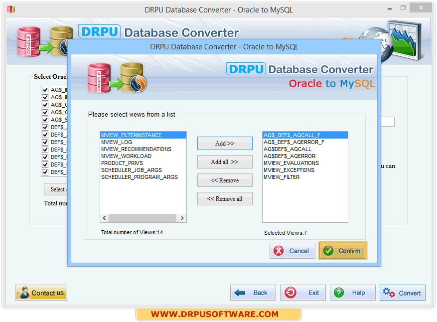Toggle the third DEF$_ table checkbox
Screen dimensions: 437x322
(45, 143)
